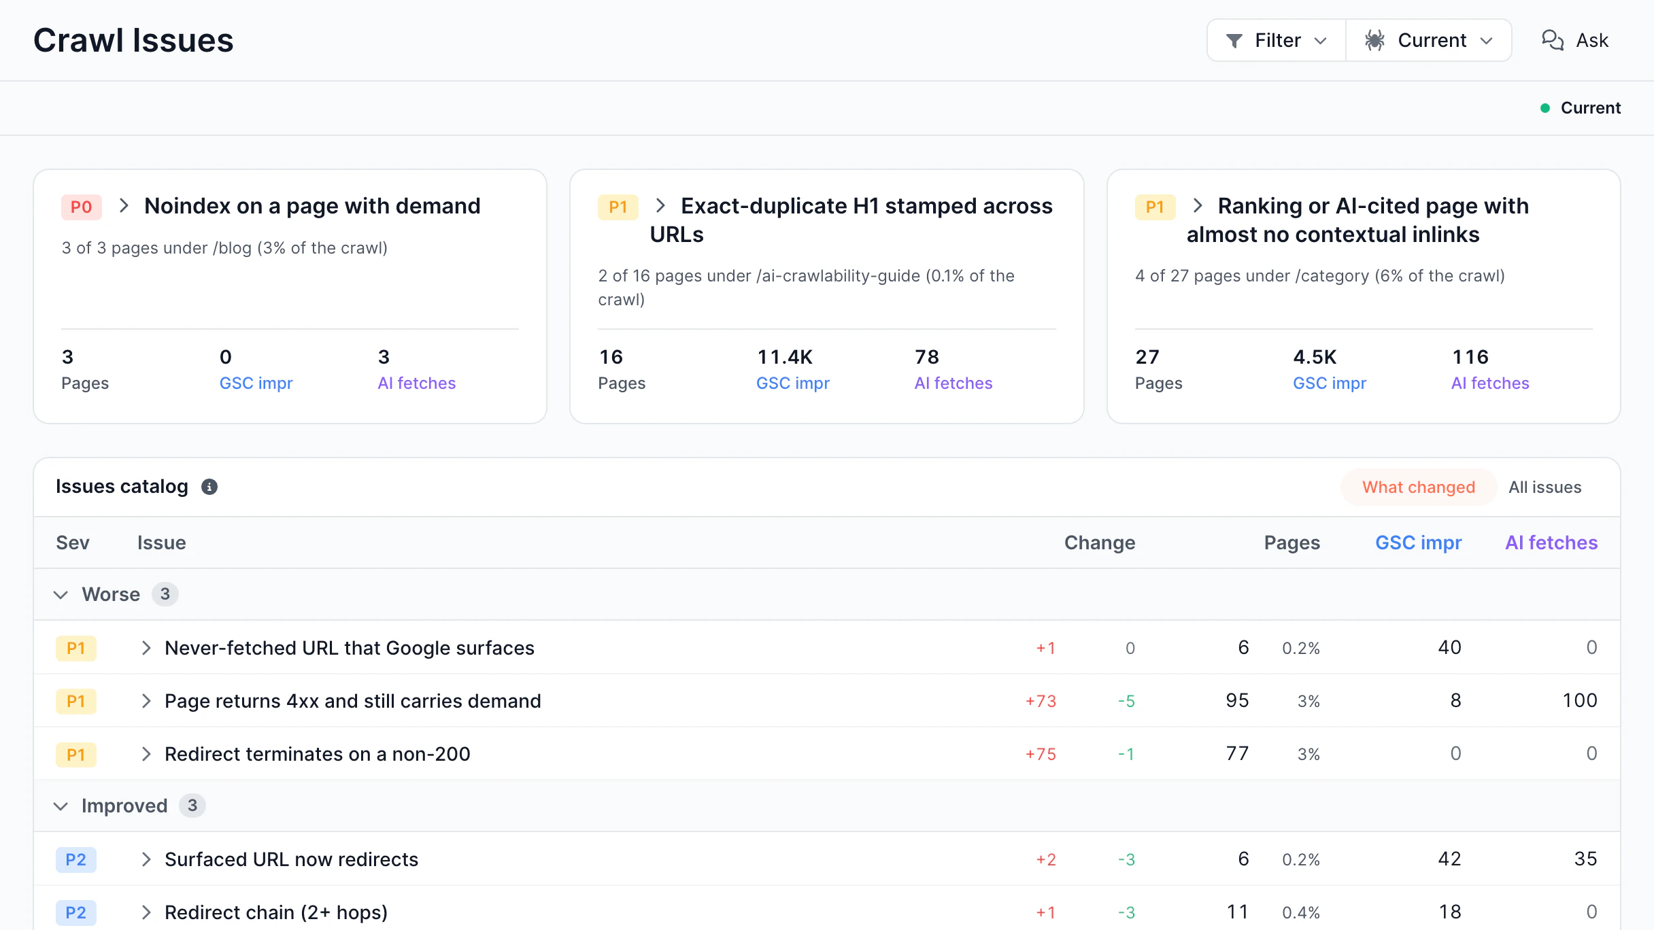Click the funnel filter icon

1234,41
